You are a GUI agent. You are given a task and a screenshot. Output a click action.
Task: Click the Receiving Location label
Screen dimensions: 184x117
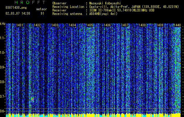tap(68, 7)
